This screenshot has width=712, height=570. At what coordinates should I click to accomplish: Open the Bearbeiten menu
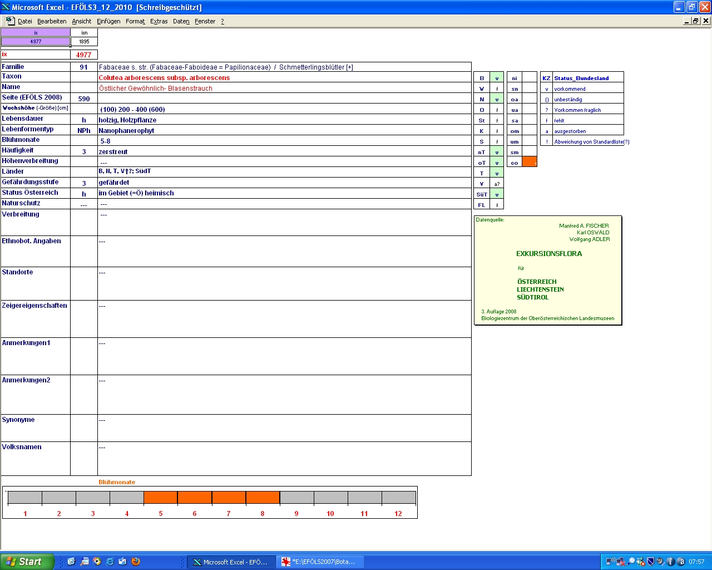click(x=52, y=21)
